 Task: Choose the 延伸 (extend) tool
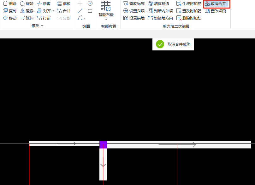(x=27, y=18)
